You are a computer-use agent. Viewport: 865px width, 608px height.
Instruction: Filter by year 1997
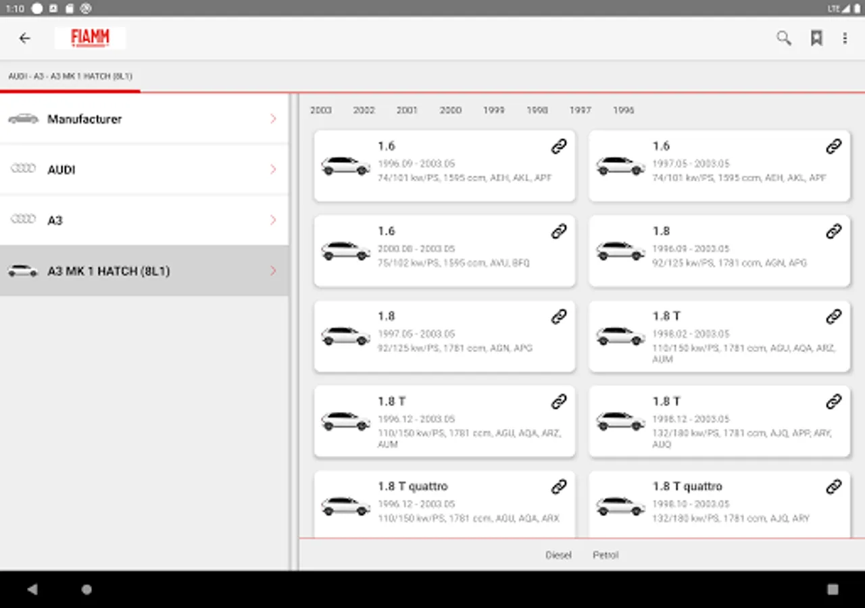click(580, 110)
